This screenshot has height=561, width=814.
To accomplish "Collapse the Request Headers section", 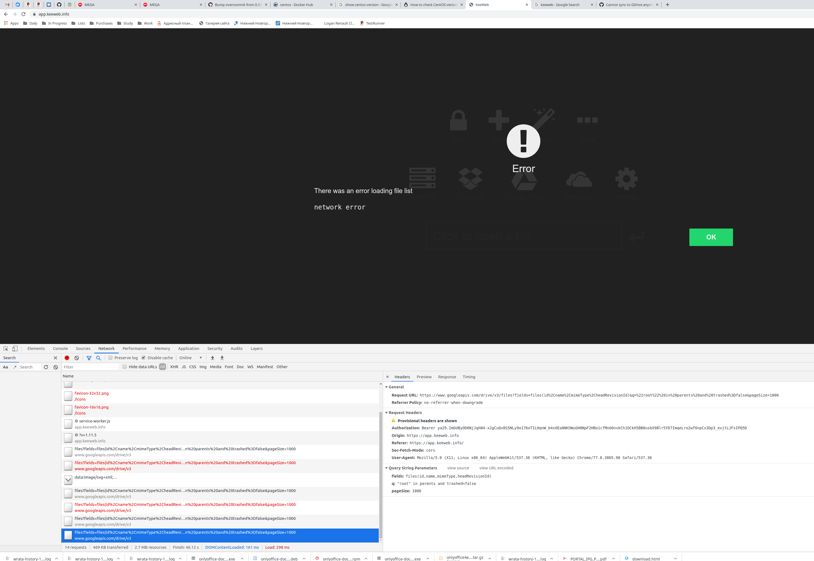I will [x=387, y=412].
